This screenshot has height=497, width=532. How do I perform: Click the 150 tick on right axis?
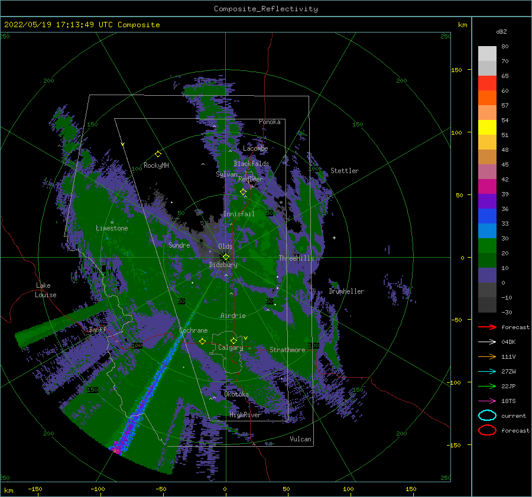point(456,70)
